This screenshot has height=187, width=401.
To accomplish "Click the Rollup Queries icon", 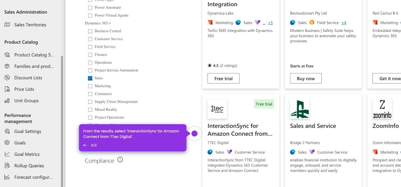I will click(7, 166).
